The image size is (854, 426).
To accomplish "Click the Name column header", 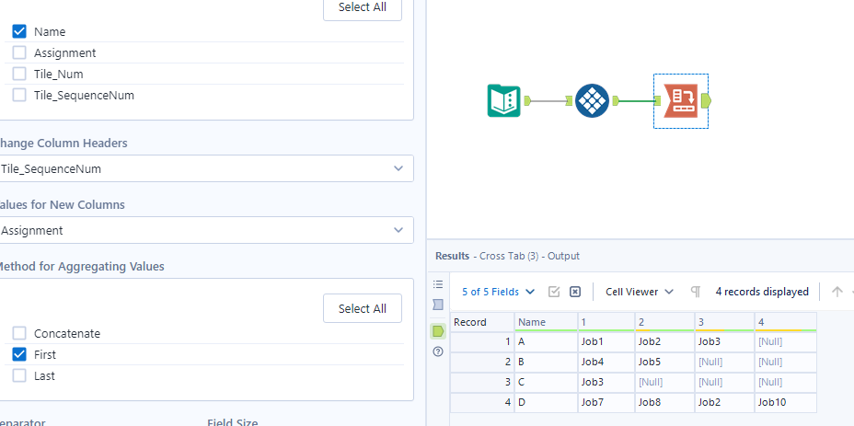I will coord(545,322).
